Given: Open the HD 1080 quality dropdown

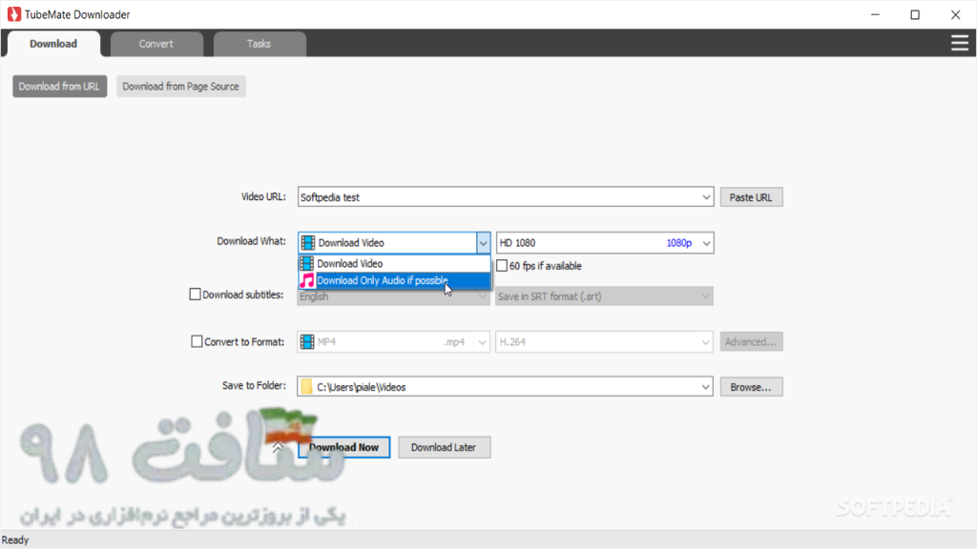Looking at the screenshot, I should [x=706, y=243].
